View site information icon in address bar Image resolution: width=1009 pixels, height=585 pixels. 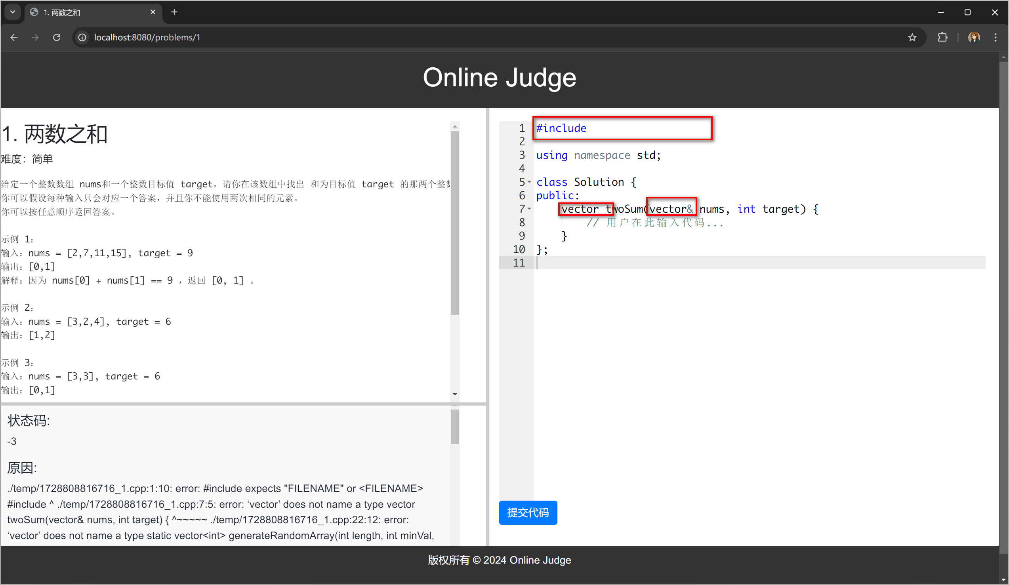82,37
